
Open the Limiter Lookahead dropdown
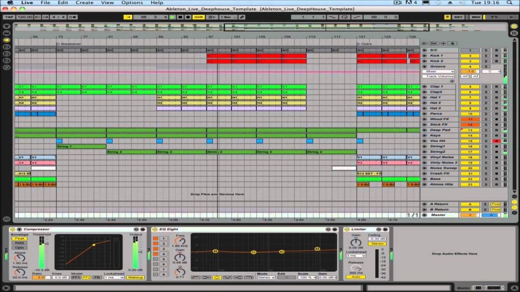point(356,256)
